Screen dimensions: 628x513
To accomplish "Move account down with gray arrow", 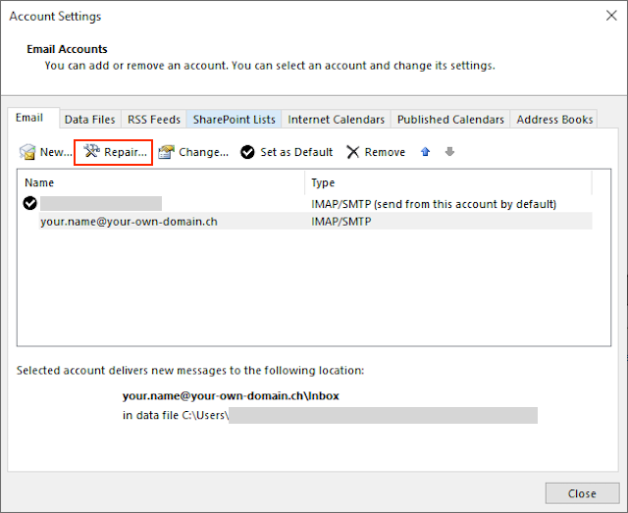I will pyautogui.click(x=449, y=152).
